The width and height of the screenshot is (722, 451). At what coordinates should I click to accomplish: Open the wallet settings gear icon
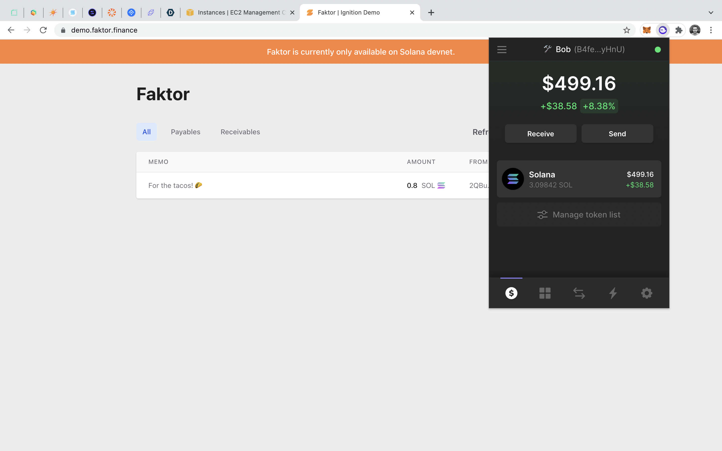click(647, 293)
